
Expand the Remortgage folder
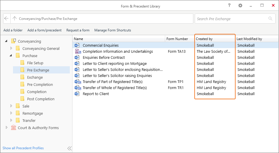(x=11, y=113)
